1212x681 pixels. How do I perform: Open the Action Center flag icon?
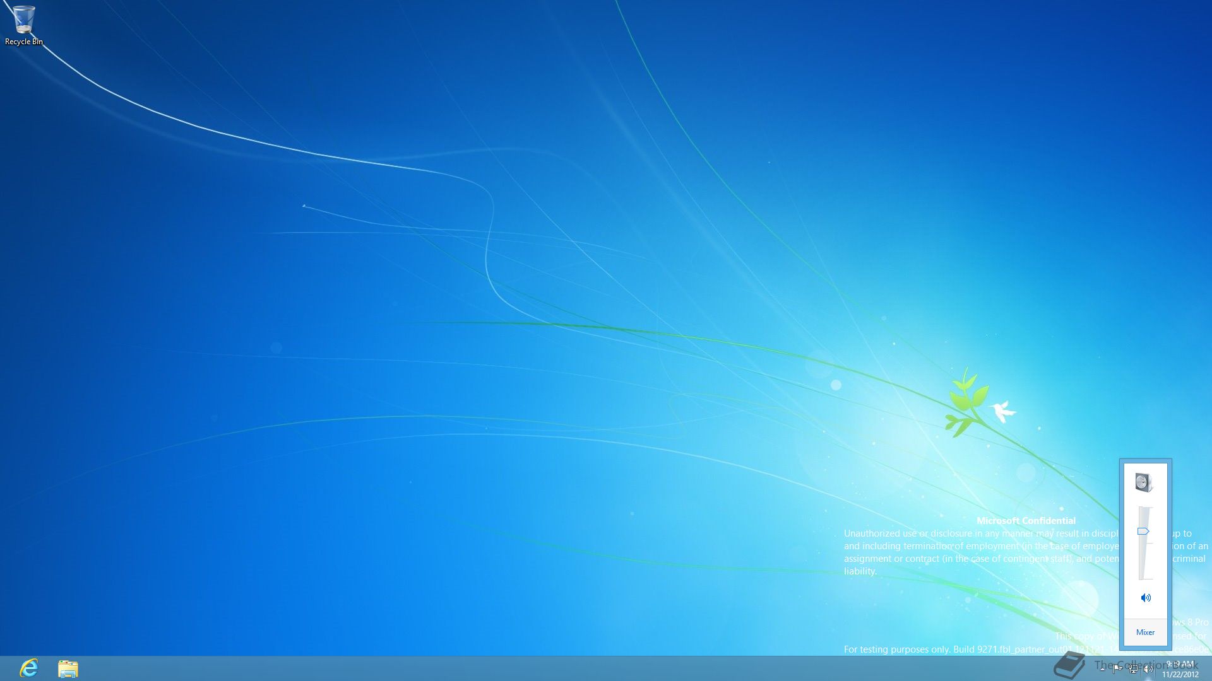pyautogui.click(x=1117, y=669)
